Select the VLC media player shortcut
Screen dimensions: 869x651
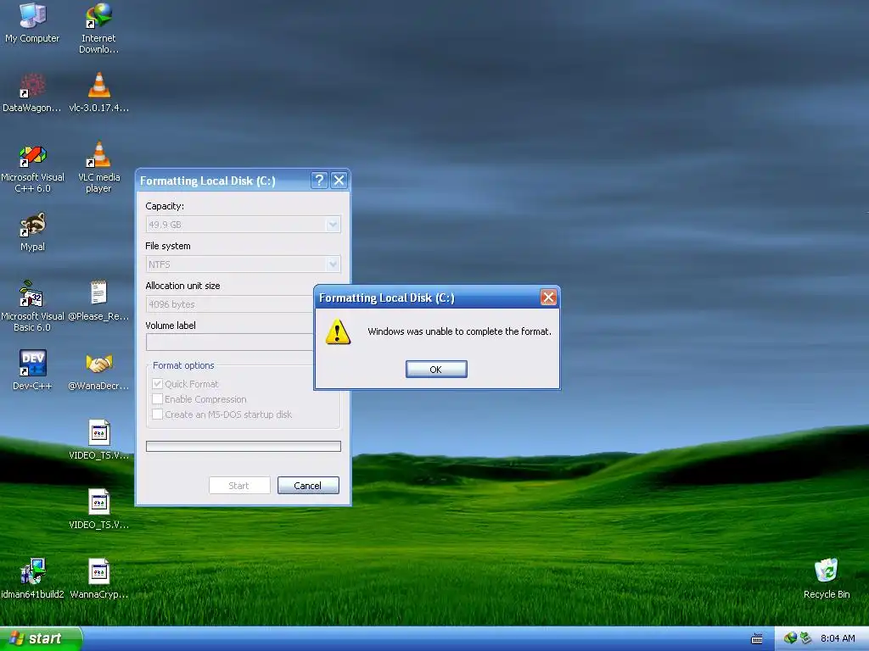[98, 167]
